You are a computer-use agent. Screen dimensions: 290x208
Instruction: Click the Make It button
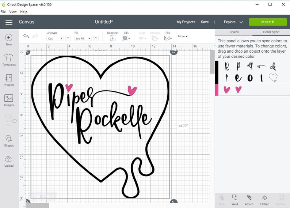268,22
